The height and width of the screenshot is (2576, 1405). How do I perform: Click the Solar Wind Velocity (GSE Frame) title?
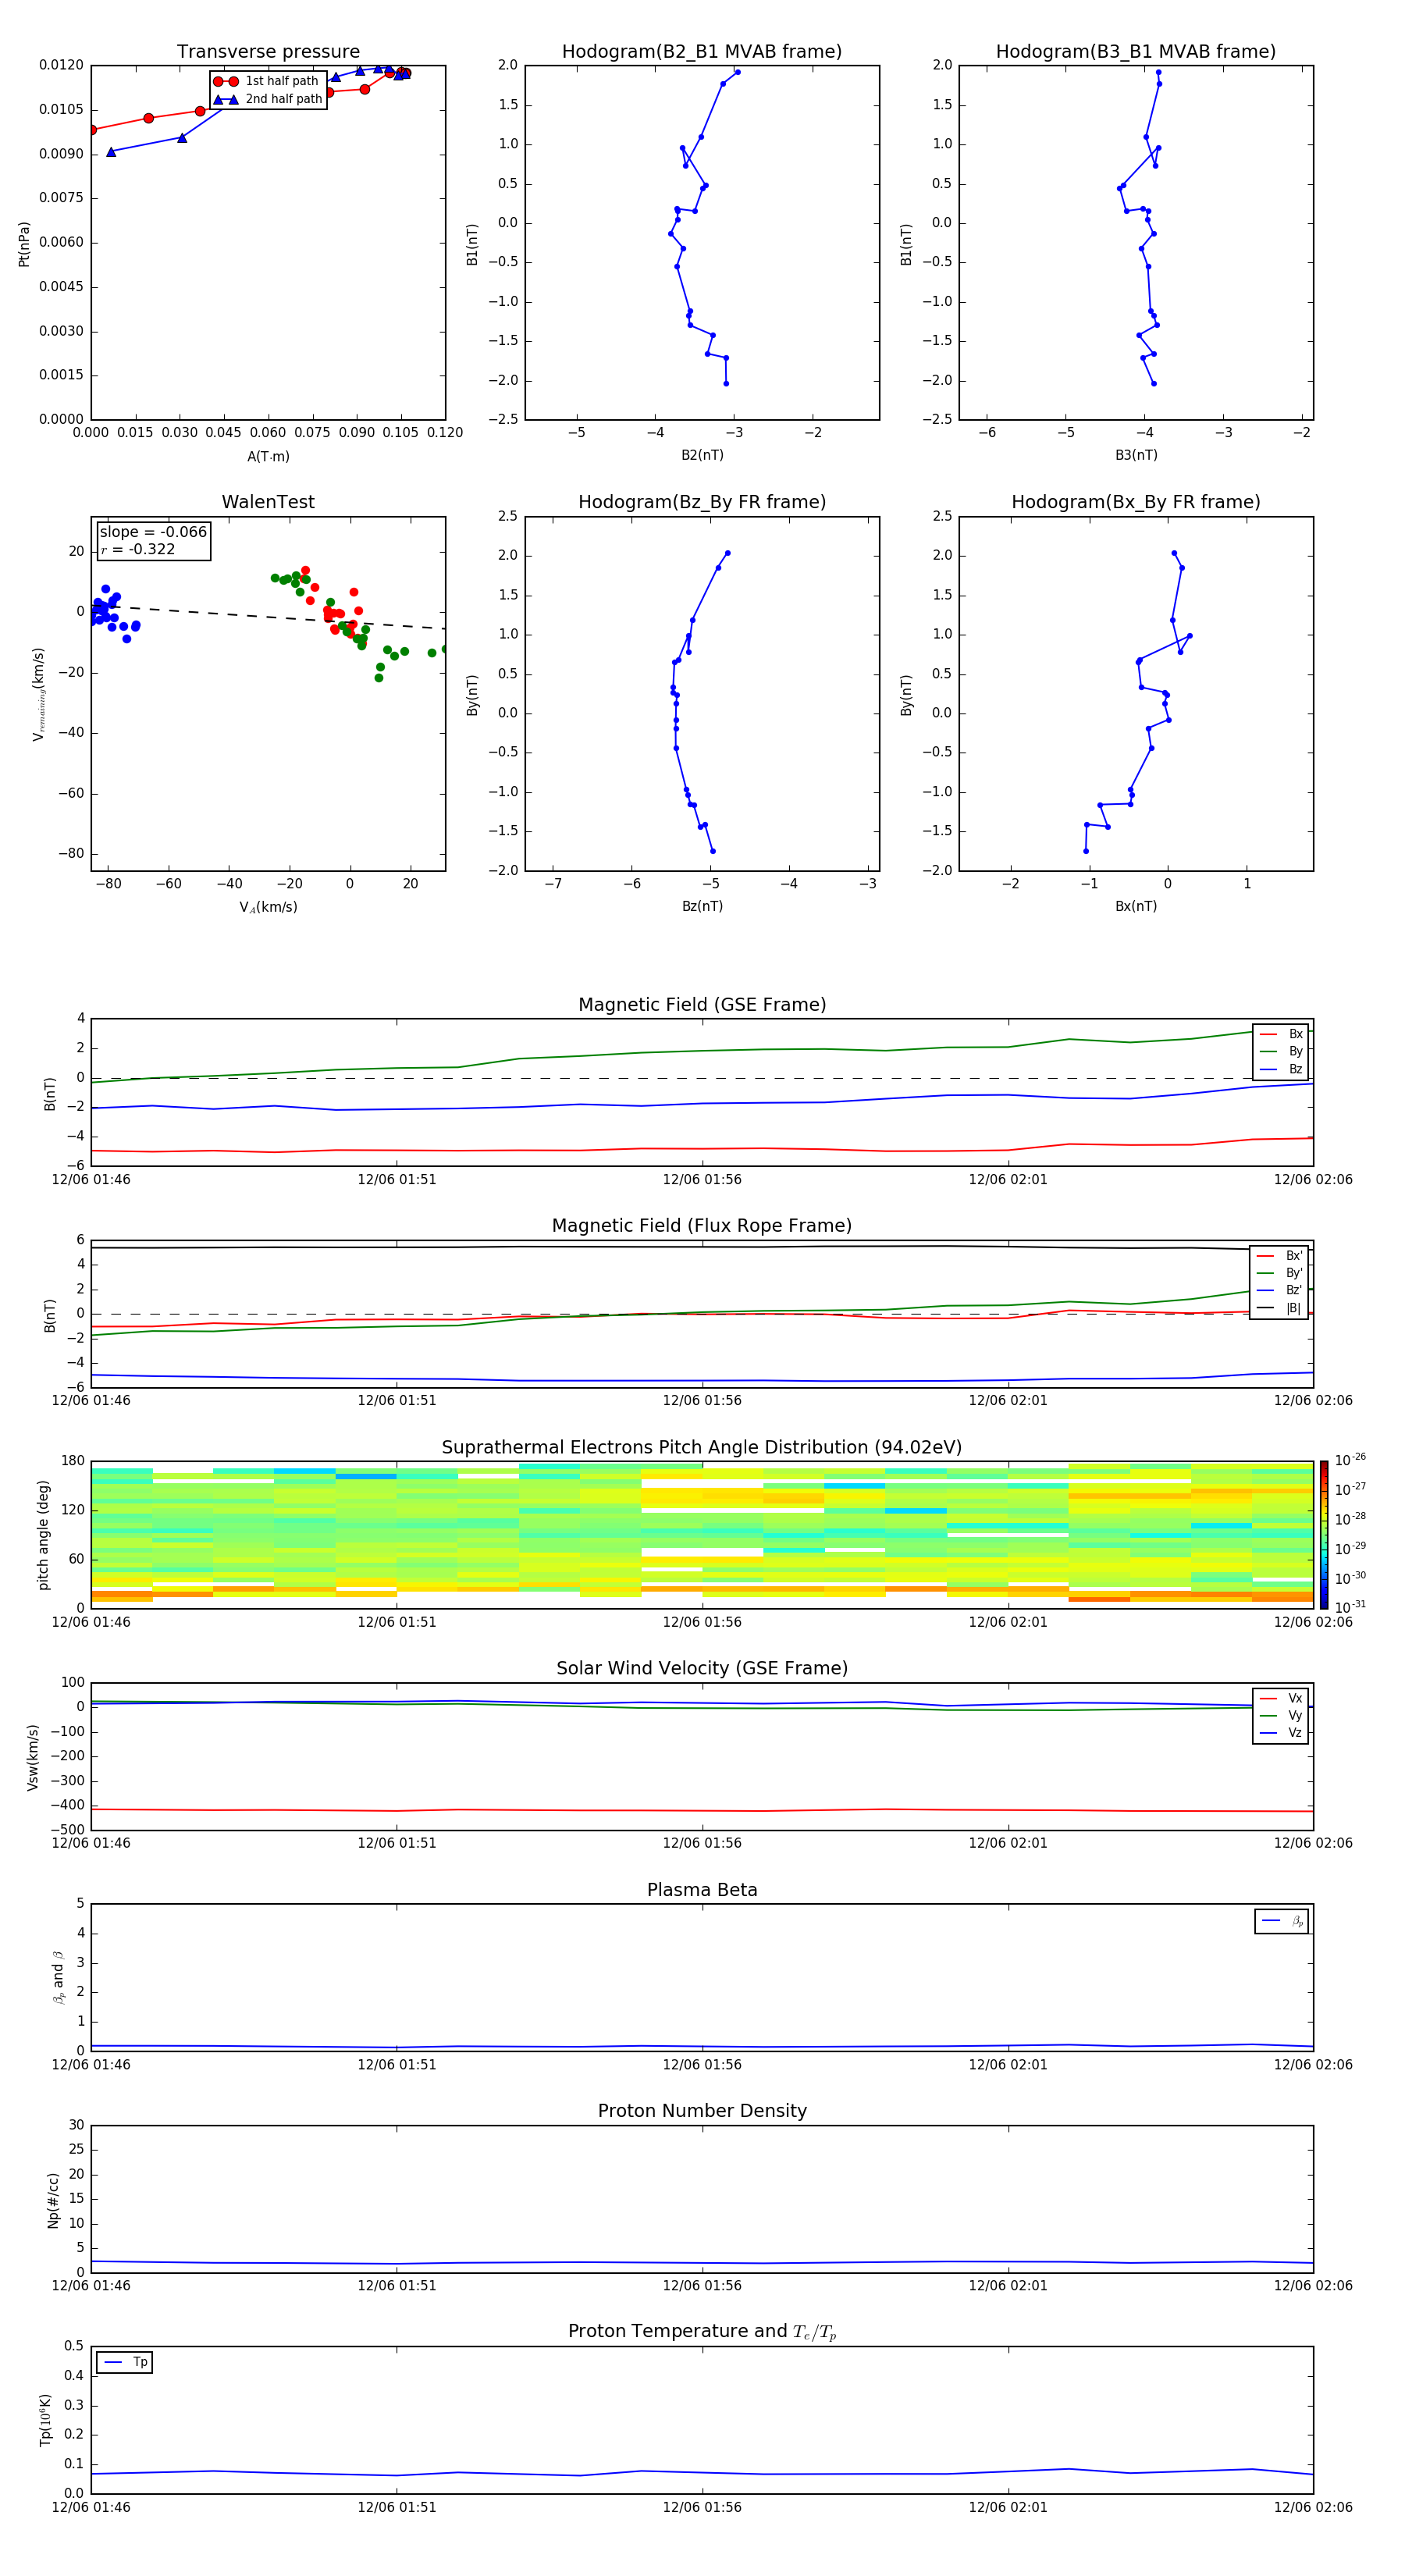[x=702, y=1668]
